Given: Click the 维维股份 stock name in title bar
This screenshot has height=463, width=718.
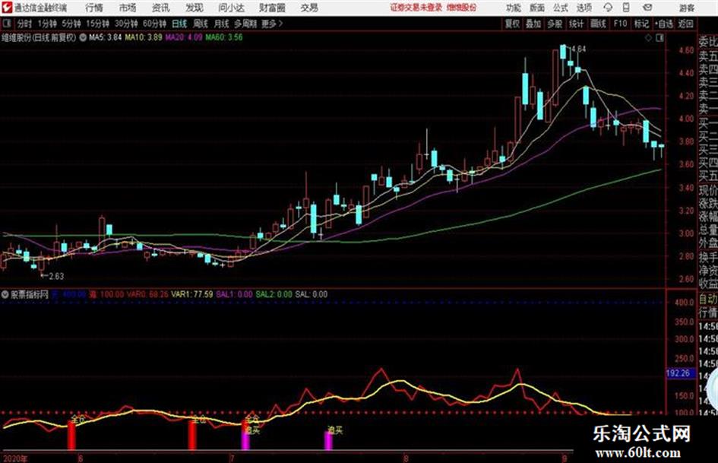Looking at the screenshot, I should 461,8.
